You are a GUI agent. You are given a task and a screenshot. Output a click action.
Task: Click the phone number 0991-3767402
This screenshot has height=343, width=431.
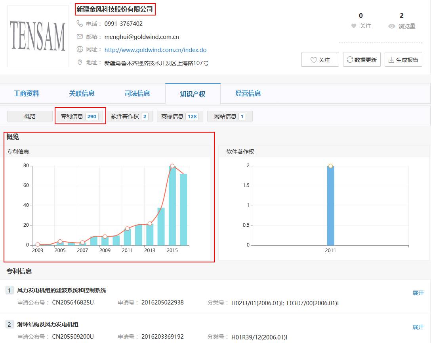[124, 24]
